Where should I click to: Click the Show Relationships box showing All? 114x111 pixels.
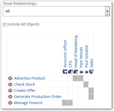point(56,11)
